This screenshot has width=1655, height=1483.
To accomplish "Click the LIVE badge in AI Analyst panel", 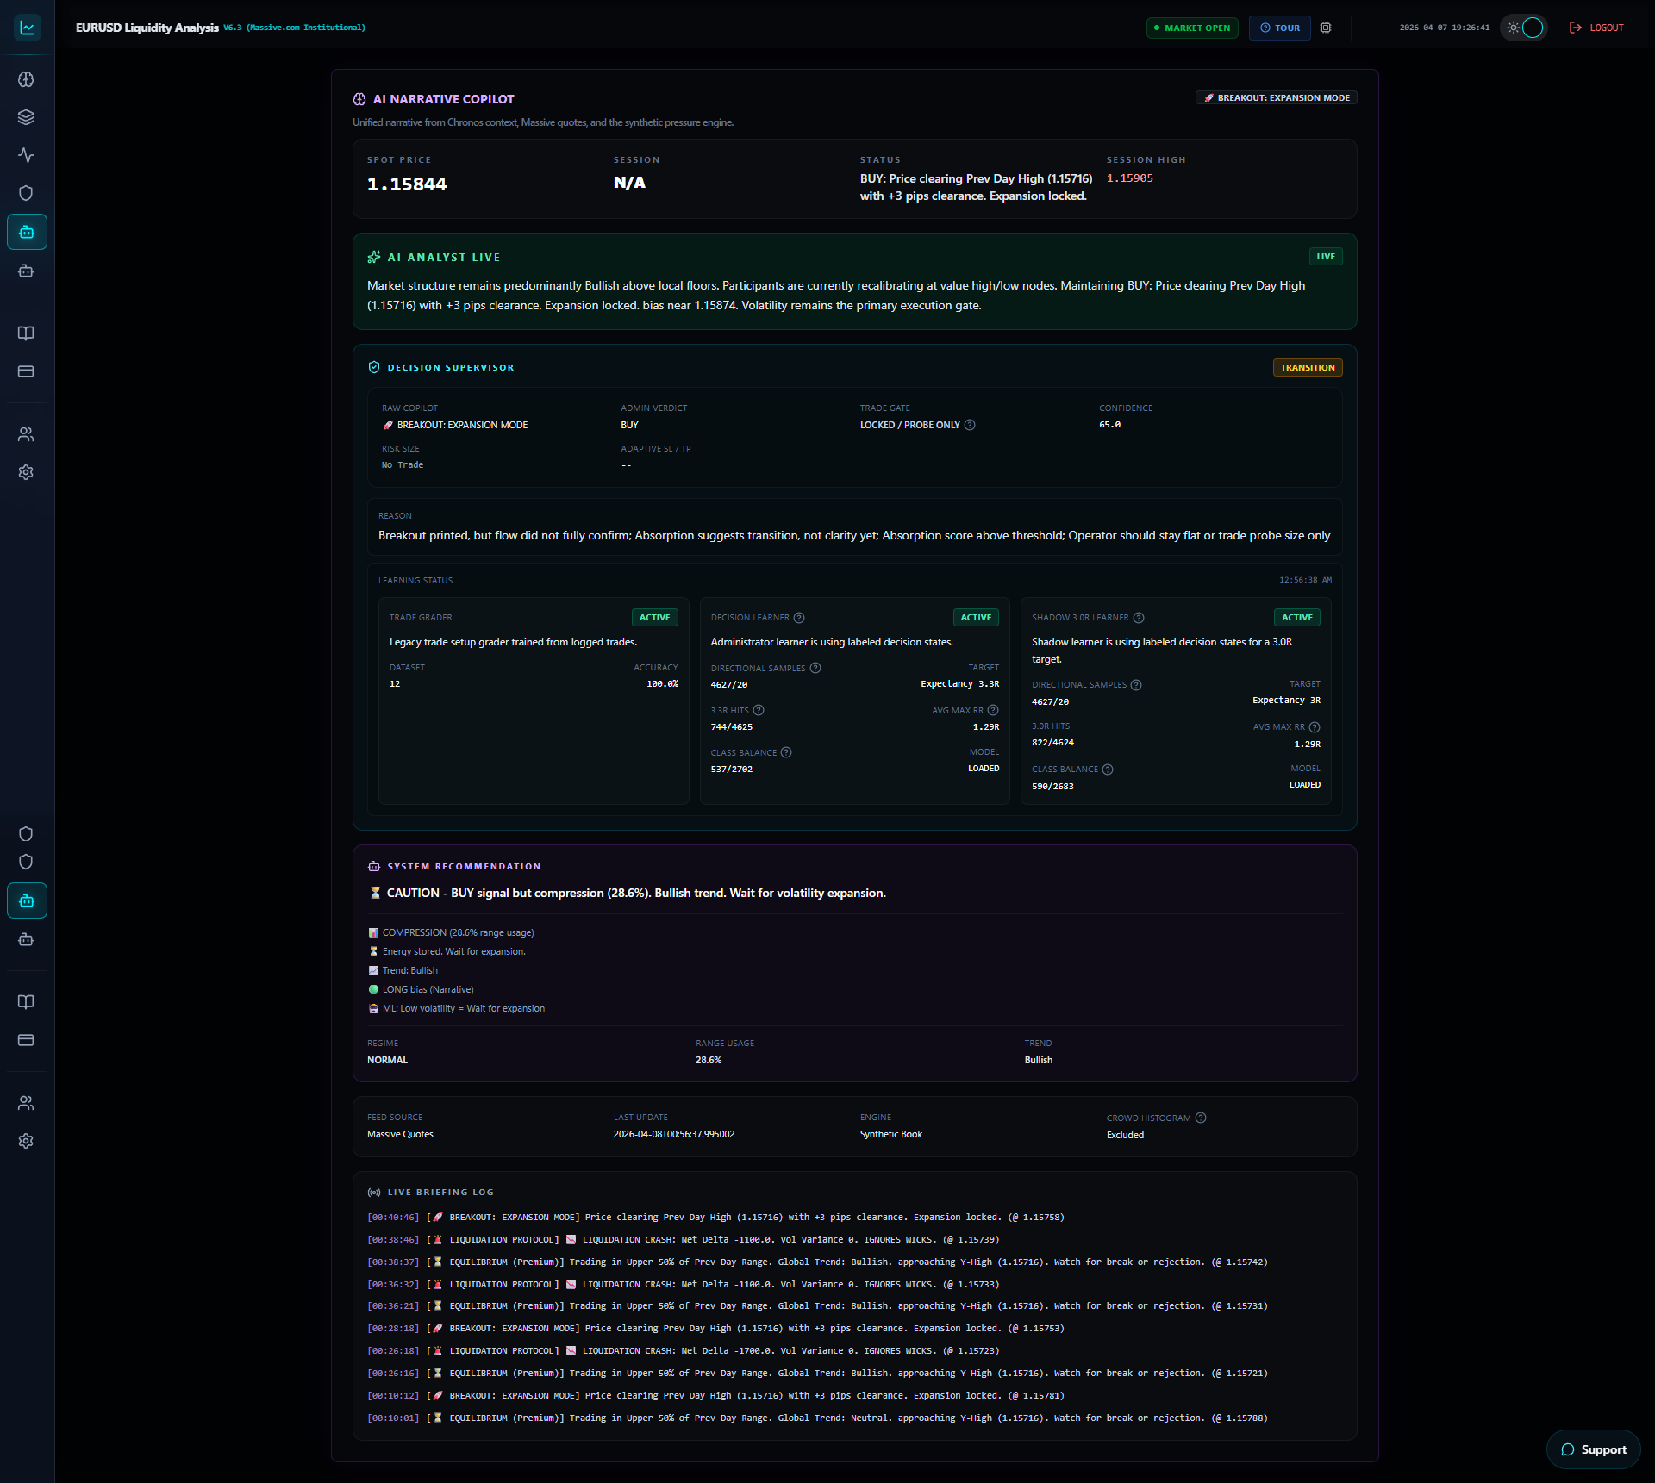I will [x=1326, y=257].
